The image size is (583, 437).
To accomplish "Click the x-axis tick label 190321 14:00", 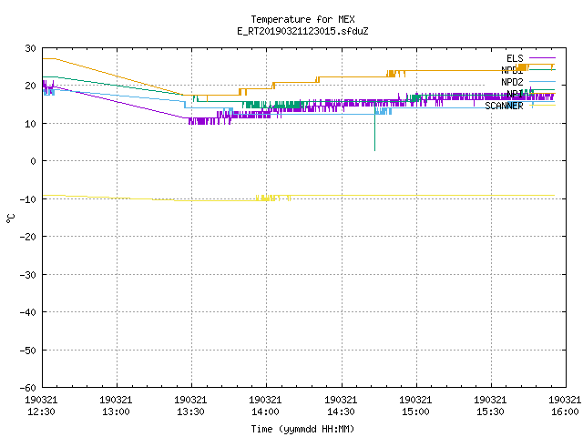I will (x=265, y=406).
